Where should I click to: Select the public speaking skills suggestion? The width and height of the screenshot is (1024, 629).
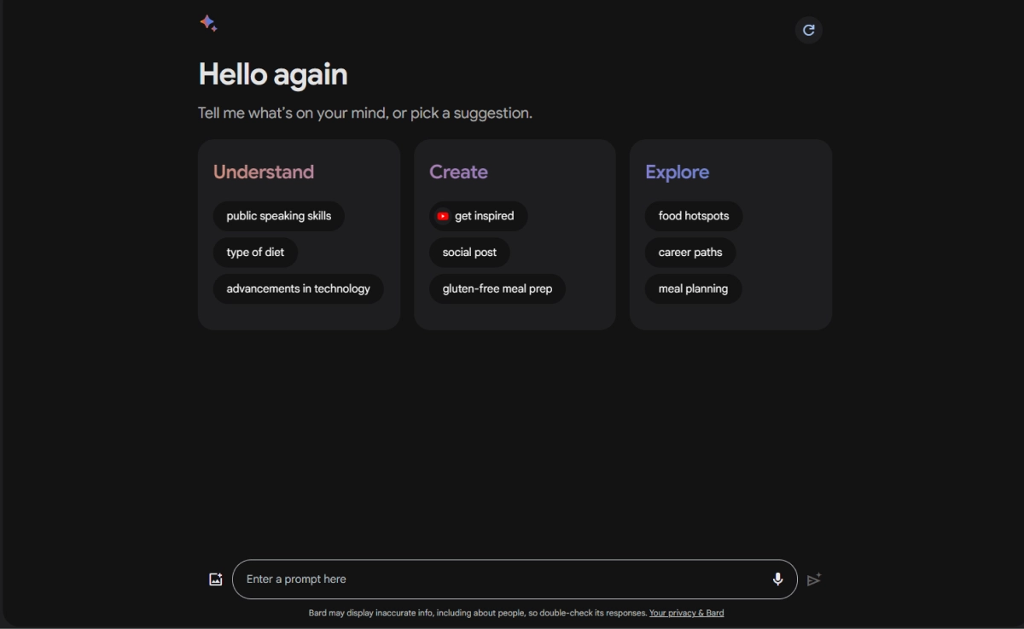click(279, 216)
